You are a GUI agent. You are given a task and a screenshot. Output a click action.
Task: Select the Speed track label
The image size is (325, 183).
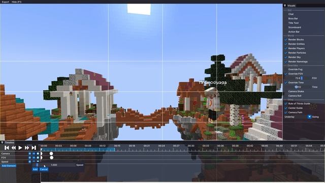[5, 162]
